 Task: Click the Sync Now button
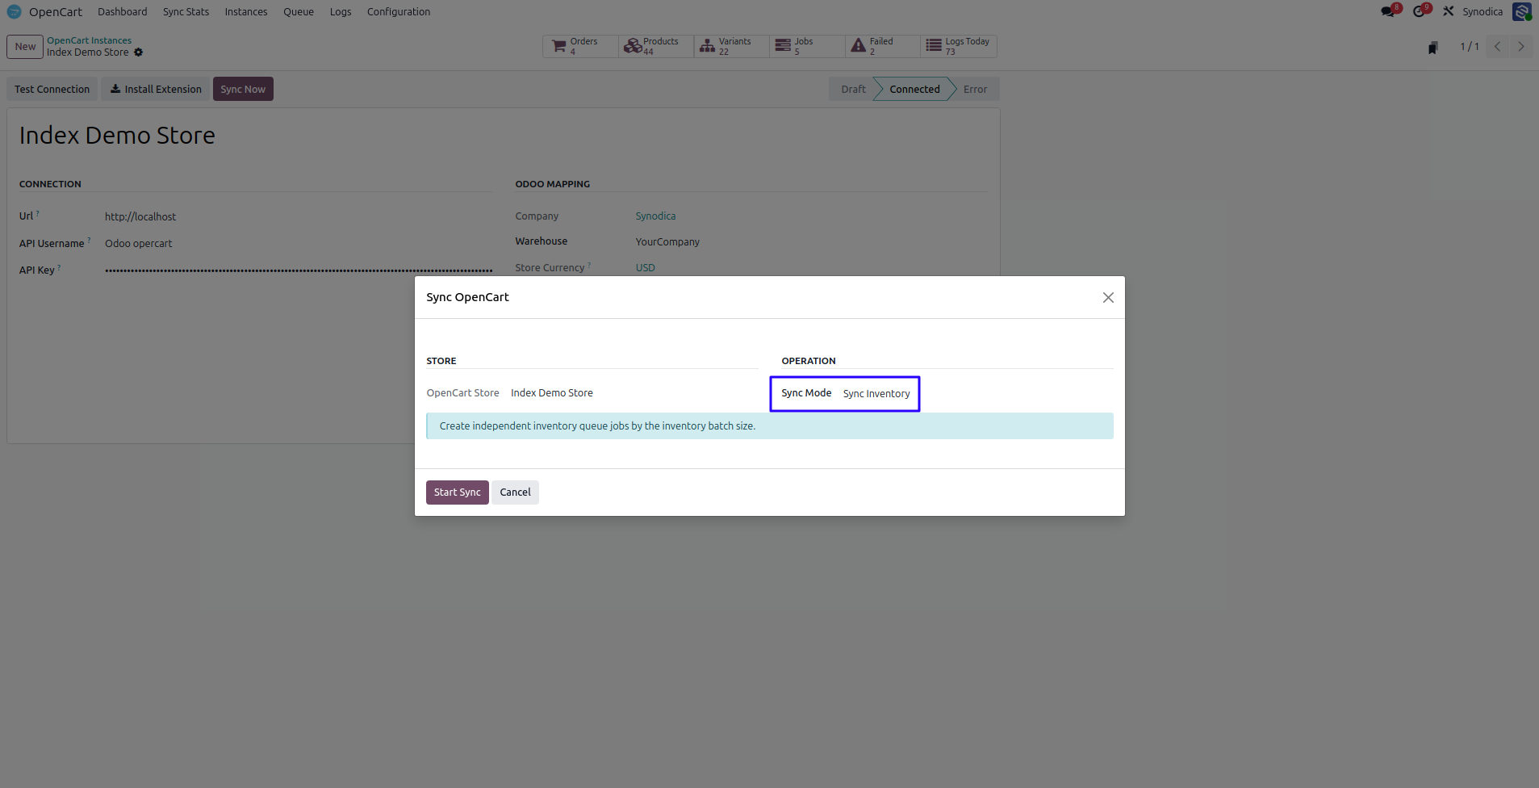coord(243,89)
